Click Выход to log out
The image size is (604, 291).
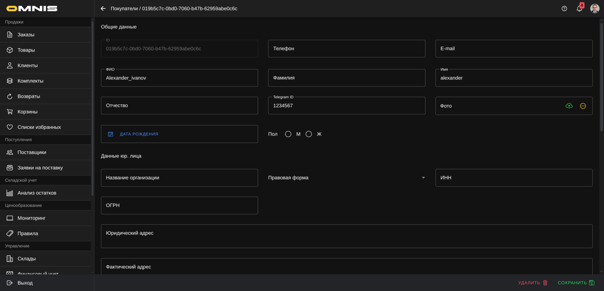(x=25, y=283)
